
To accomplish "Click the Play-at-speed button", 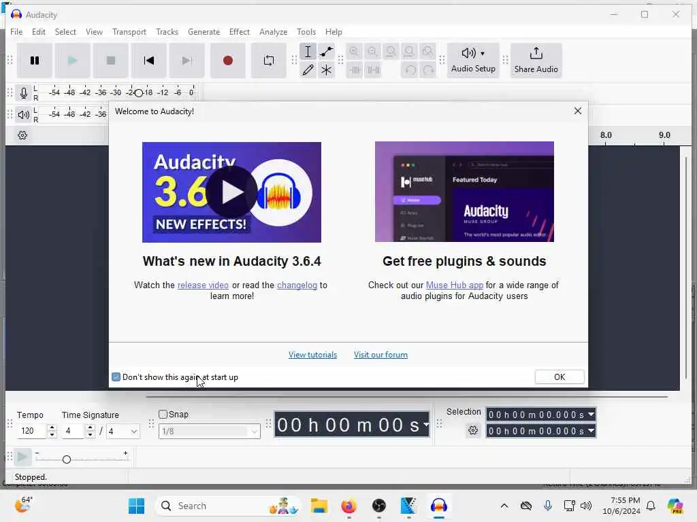I will pos(22,457).
